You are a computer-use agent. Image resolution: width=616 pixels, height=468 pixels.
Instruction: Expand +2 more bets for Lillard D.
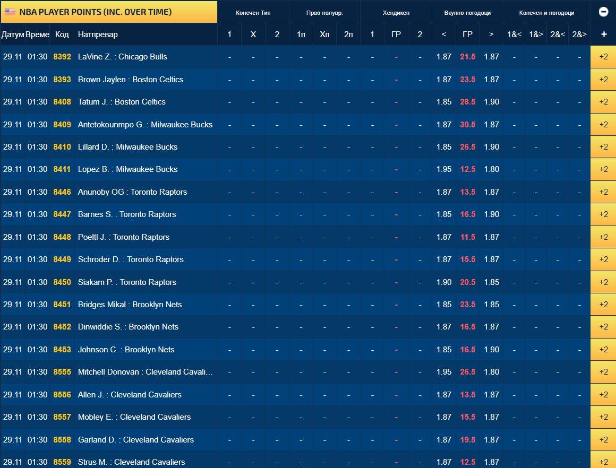603,147
